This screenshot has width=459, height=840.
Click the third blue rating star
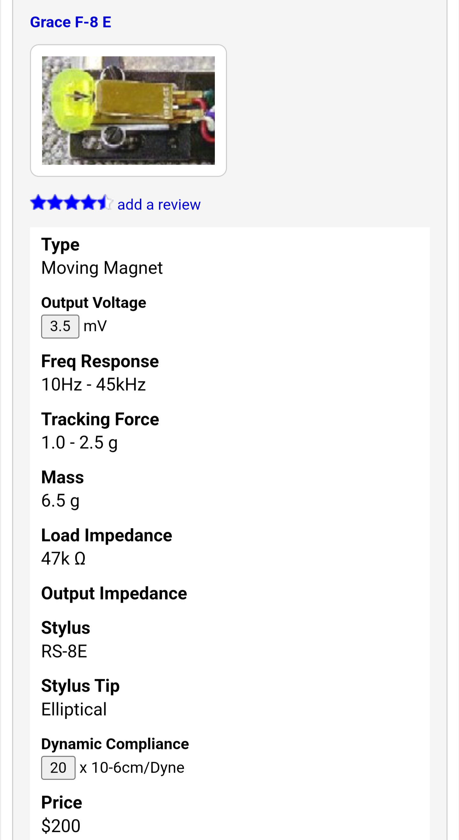(x=72, y=203)
